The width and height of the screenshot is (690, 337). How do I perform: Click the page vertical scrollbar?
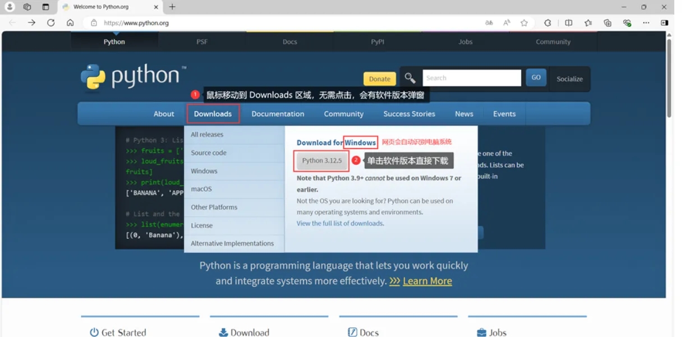click(x=669, y=79)
